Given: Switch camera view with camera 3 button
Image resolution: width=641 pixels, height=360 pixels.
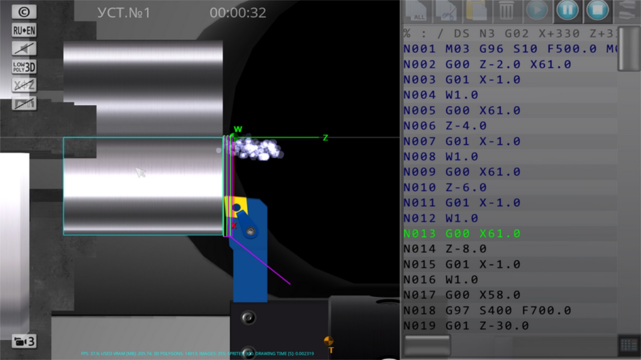Looking at the screenshot, I should (24, 342).
